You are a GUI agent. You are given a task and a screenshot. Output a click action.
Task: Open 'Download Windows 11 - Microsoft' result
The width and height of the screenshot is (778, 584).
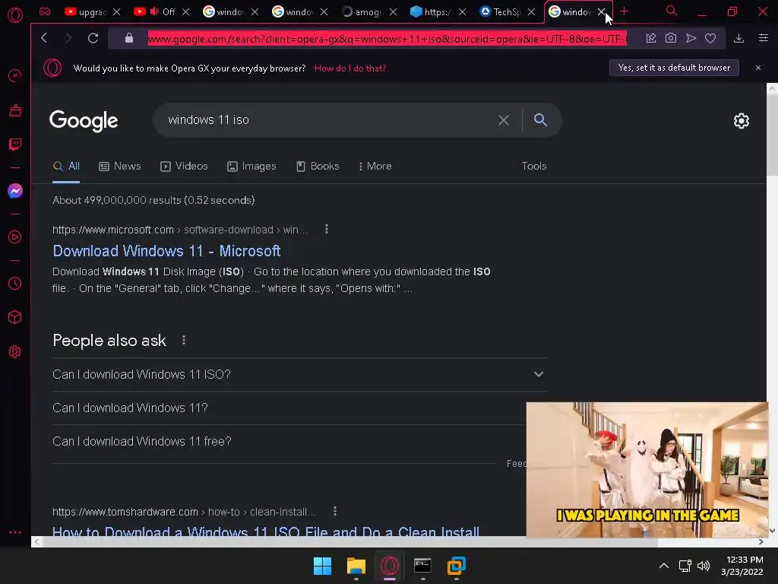[x=166, y=251]
